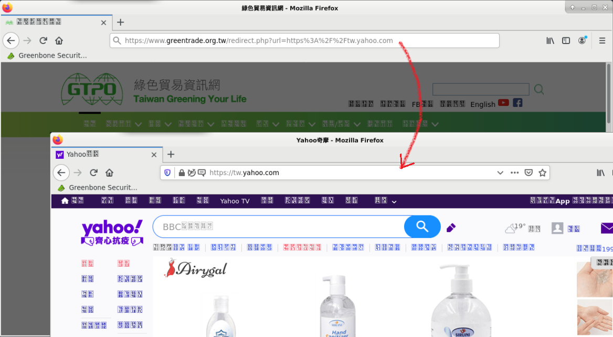Open Library icon in greentrade Firefox window
613x337 pixels.
pos(550,40)
